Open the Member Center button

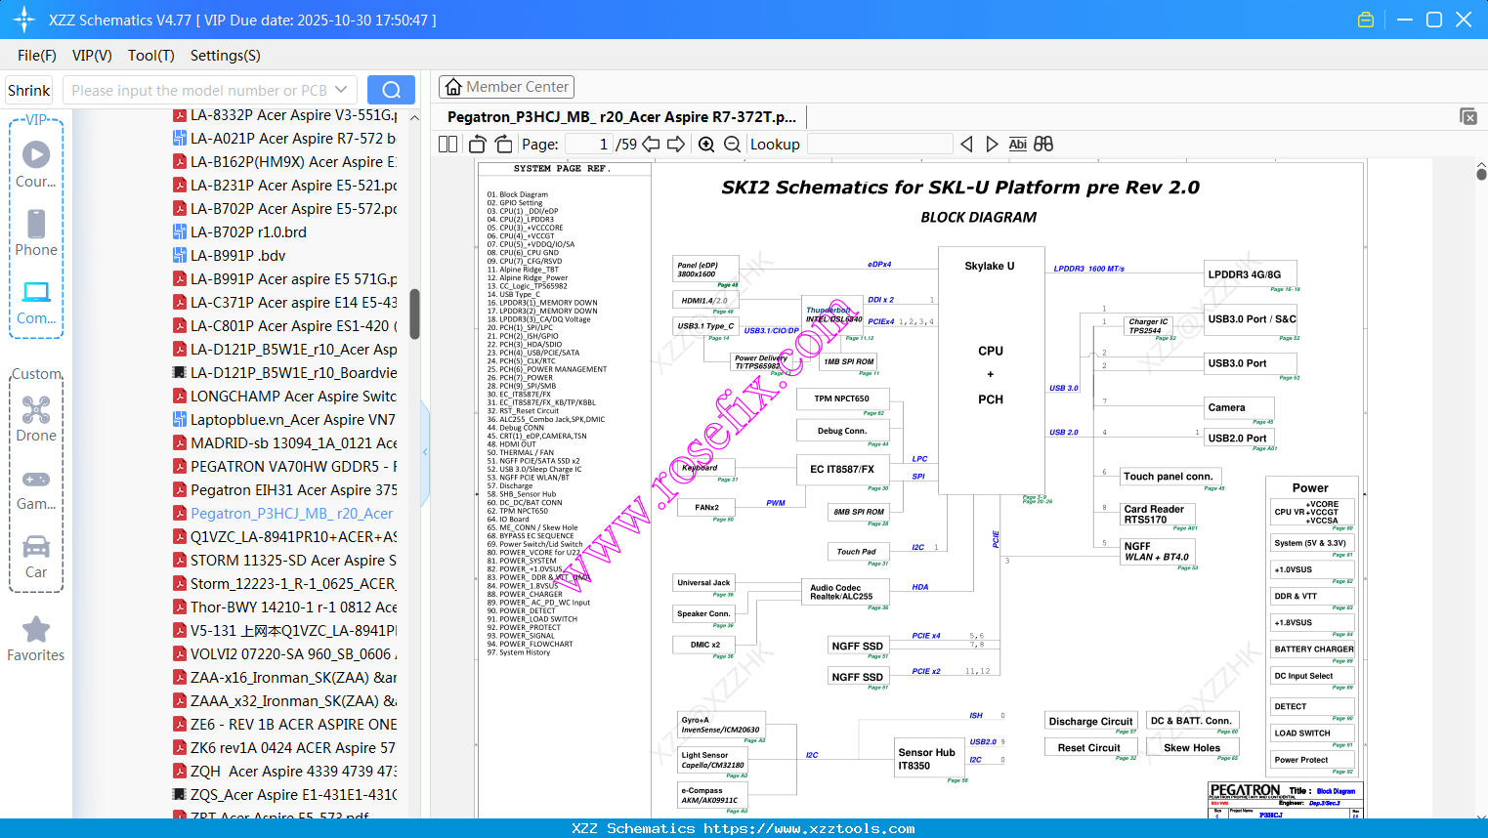pos(506,87)
